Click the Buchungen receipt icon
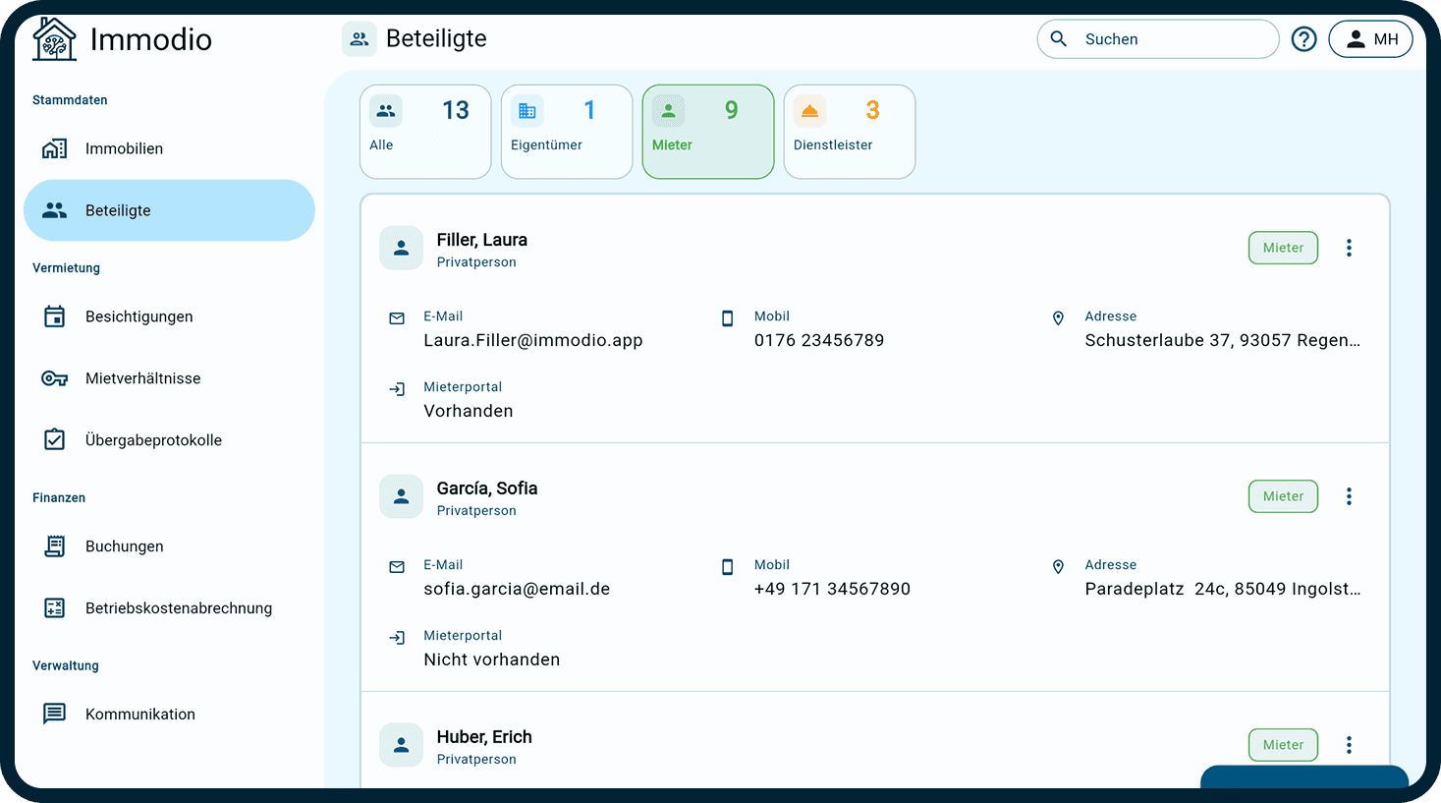The image size is (1441, 803). pos(54,546)
